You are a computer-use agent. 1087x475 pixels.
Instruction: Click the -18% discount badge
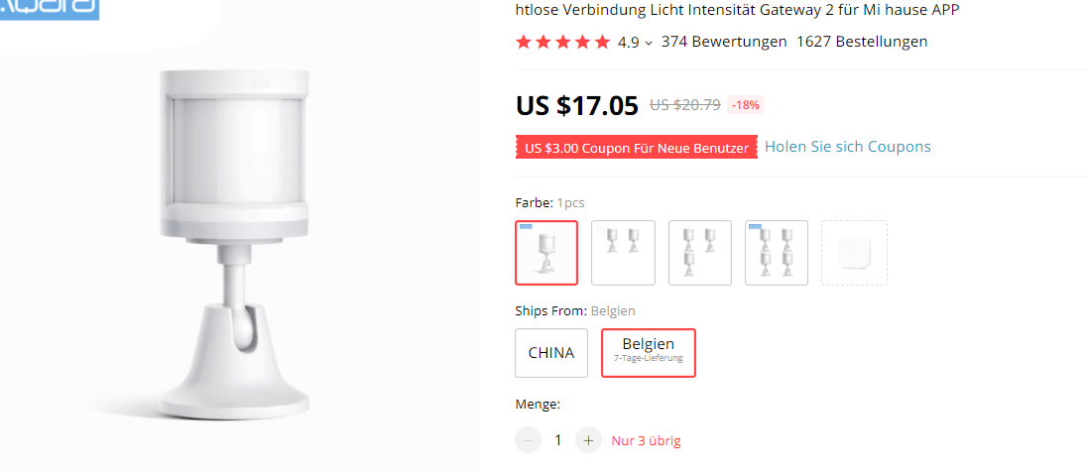[746, 105]
